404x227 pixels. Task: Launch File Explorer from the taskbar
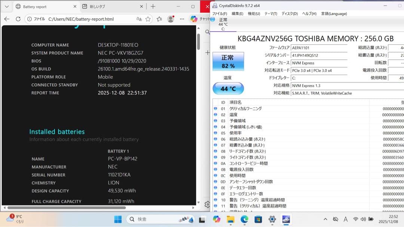point(230,219)
